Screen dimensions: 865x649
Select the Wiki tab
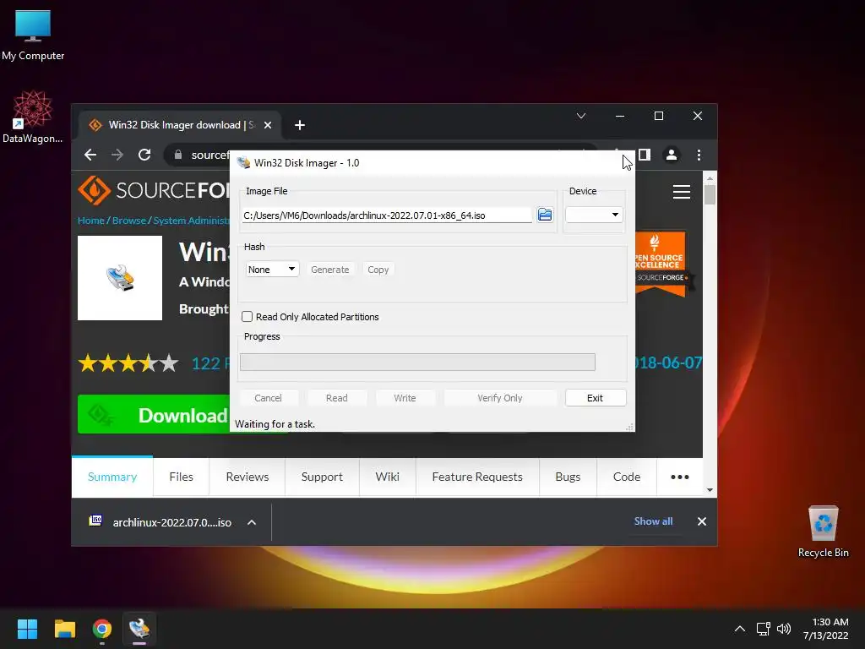(387, 477)
